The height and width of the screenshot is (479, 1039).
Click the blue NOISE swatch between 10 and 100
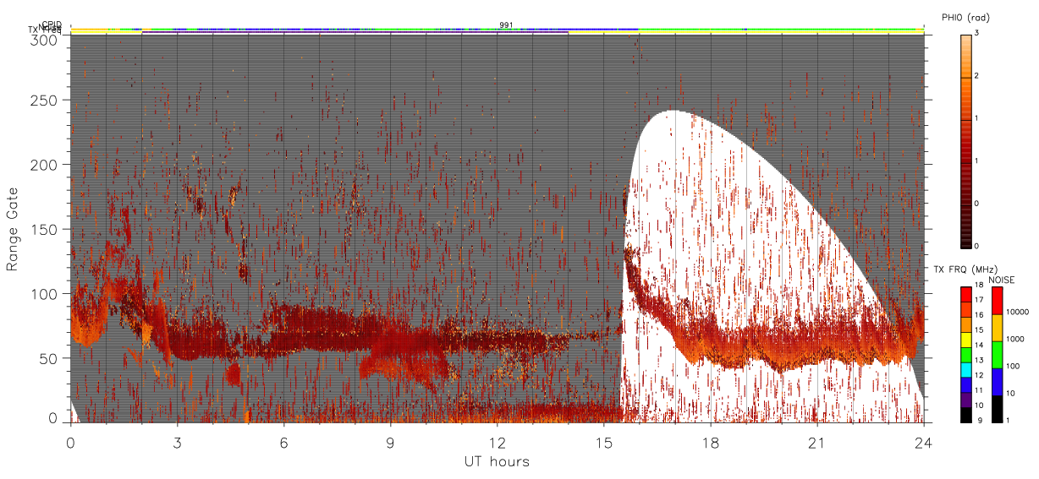998,382
